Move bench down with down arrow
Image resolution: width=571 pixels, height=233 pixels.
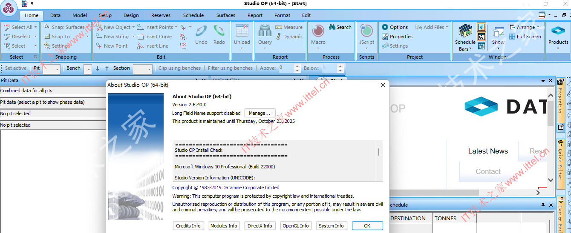pyautogui.click(x=98, y=68)
